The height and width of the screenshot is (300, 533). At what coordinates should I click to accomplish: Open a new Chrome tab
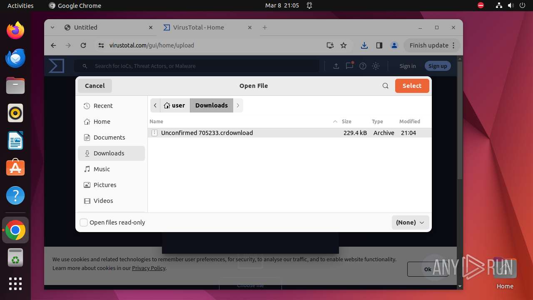click(x=265, y=27)
